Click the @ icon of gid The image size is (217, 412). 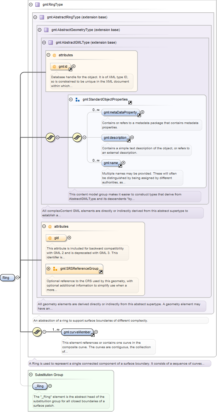click(50, 238)
